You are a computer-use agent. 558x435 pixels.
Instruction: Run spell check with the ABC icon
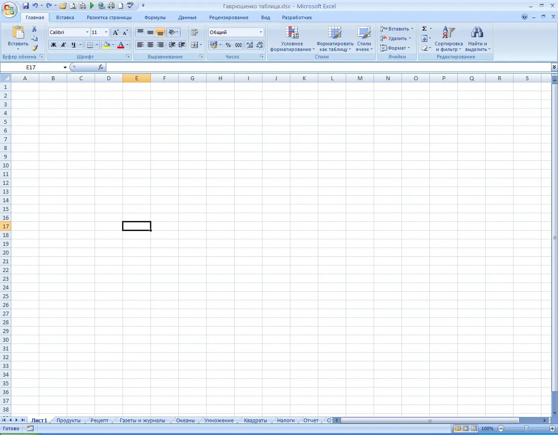130,6
